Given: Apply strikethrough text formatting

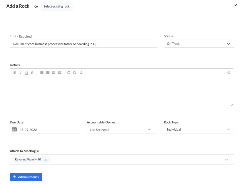Looking at the screenshot, I should pyautogui.click(x=32, y=73).
